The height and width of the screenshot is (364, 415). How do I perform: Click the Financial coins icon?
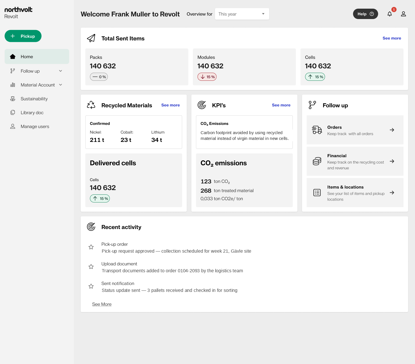(317, 161)
